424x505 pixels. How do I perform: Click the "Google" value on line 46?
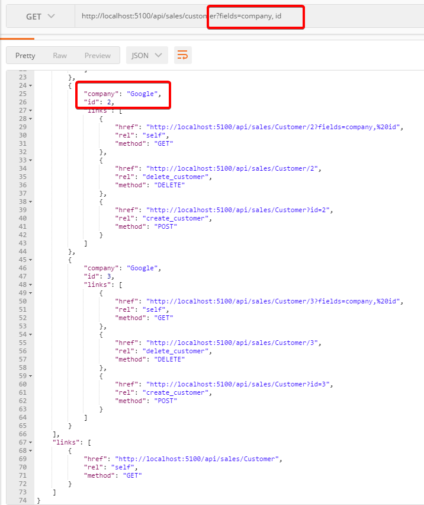pyautogui.click(x=142, y=268)
